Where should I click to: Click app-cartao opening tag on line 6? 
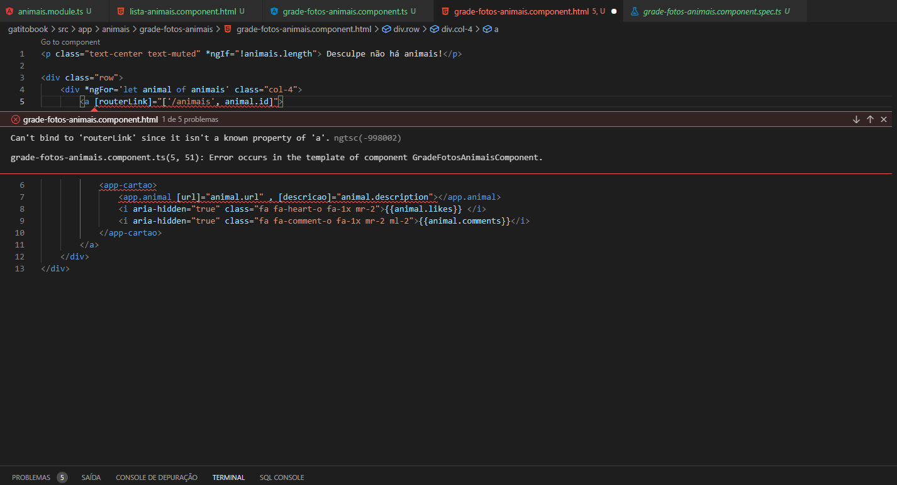(128, 185)
